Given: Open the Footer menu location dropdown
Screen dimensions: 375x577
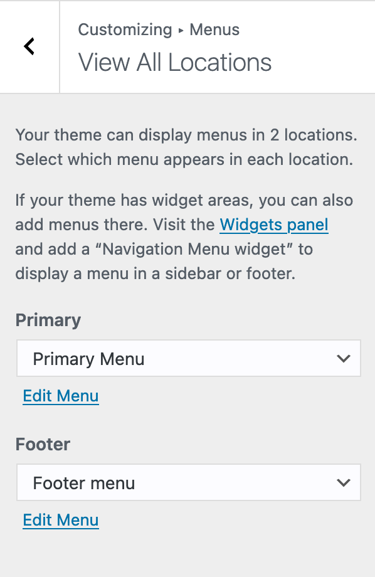Looking at the screenshot, I should click(x=188, y=482).
